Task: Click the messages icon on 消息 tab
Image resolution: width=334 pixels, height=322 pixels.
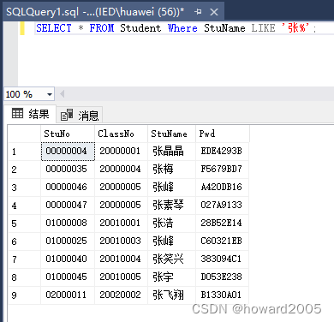Action: pyautogui.click(x=67, y=115)
